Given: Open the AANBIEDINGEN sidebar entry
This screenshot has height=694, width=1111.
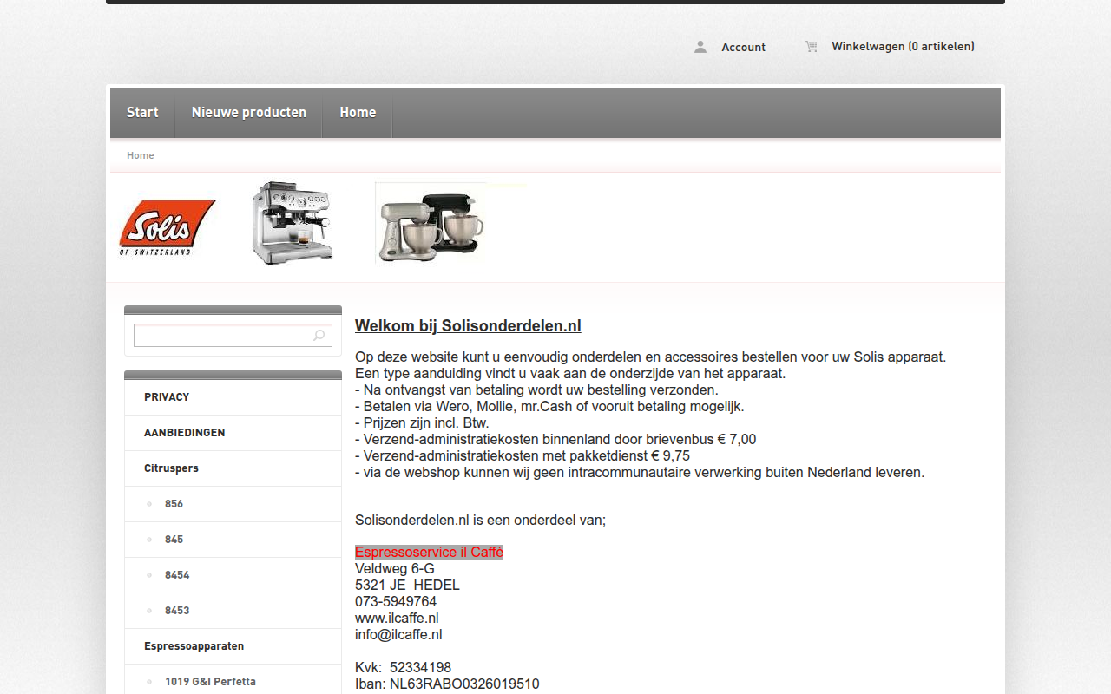Looking at the screenshot, I should [233, 433].
